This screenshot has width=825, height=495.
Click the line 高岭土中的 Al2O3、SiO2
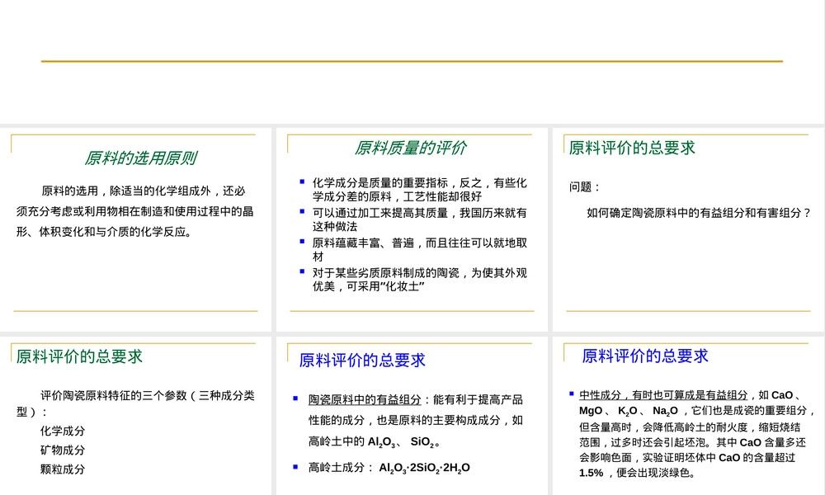click(374, 442)
